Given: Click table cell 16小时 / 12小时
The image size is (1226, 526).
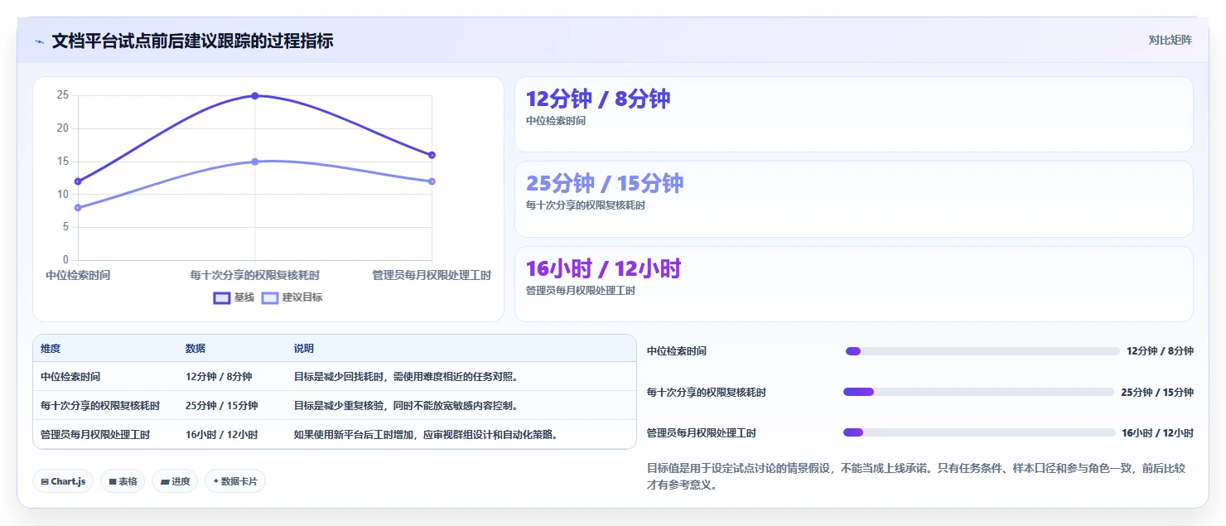Looking at the screenshot, I should (x=222, y=435).
